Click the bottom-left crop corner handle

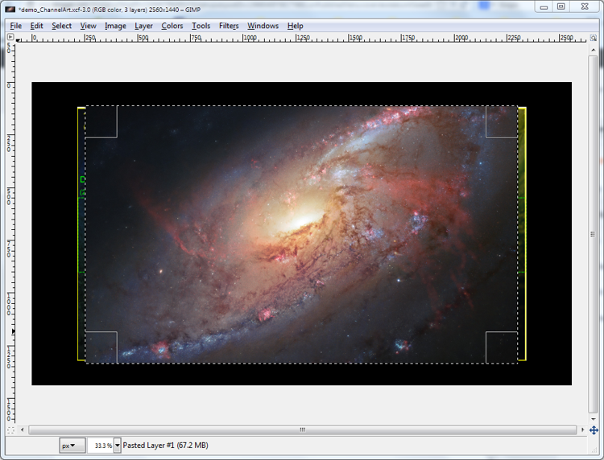point(101,347)
